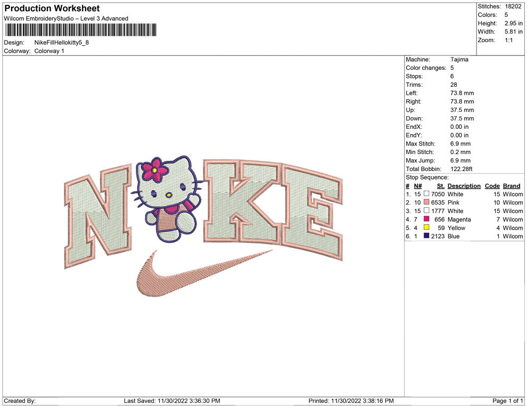
Task: Click the Trims value 28
Action: [x=454, y=84]
